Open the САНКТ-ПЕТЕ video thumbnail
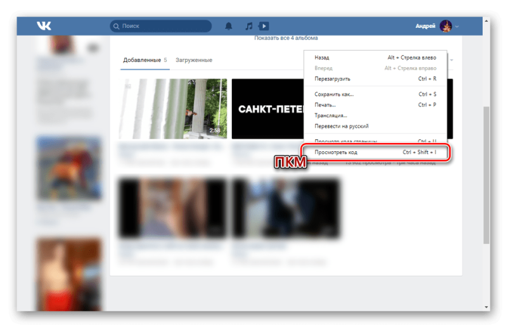This screenshot has width=507, height=328. pyautogui.click(x=267, y=109)
